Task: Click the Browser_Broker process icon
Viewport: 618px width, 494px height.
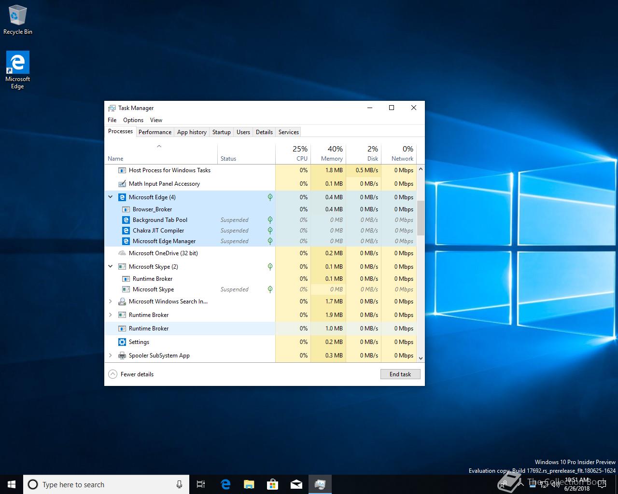Action: (x=126, y=209)
